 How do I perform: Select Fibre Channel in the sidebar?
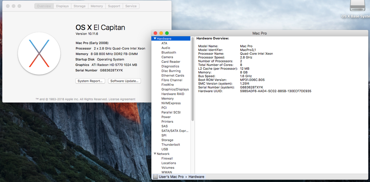(172, 80)
